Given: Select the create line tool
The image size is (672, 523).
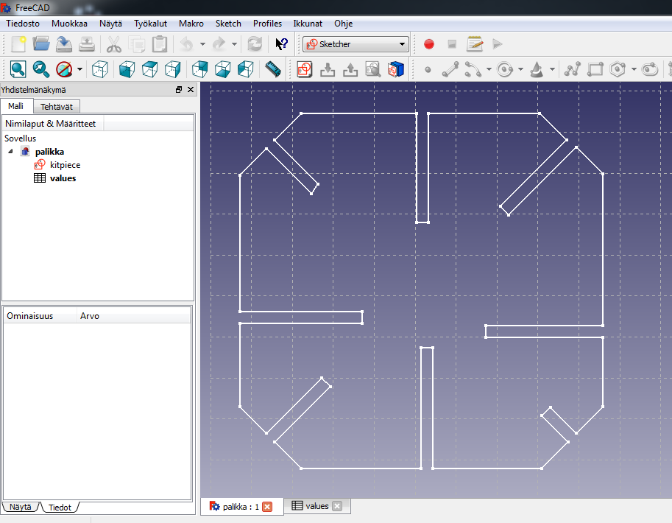Looking at the screenshot, I should [x=450, y=69].
